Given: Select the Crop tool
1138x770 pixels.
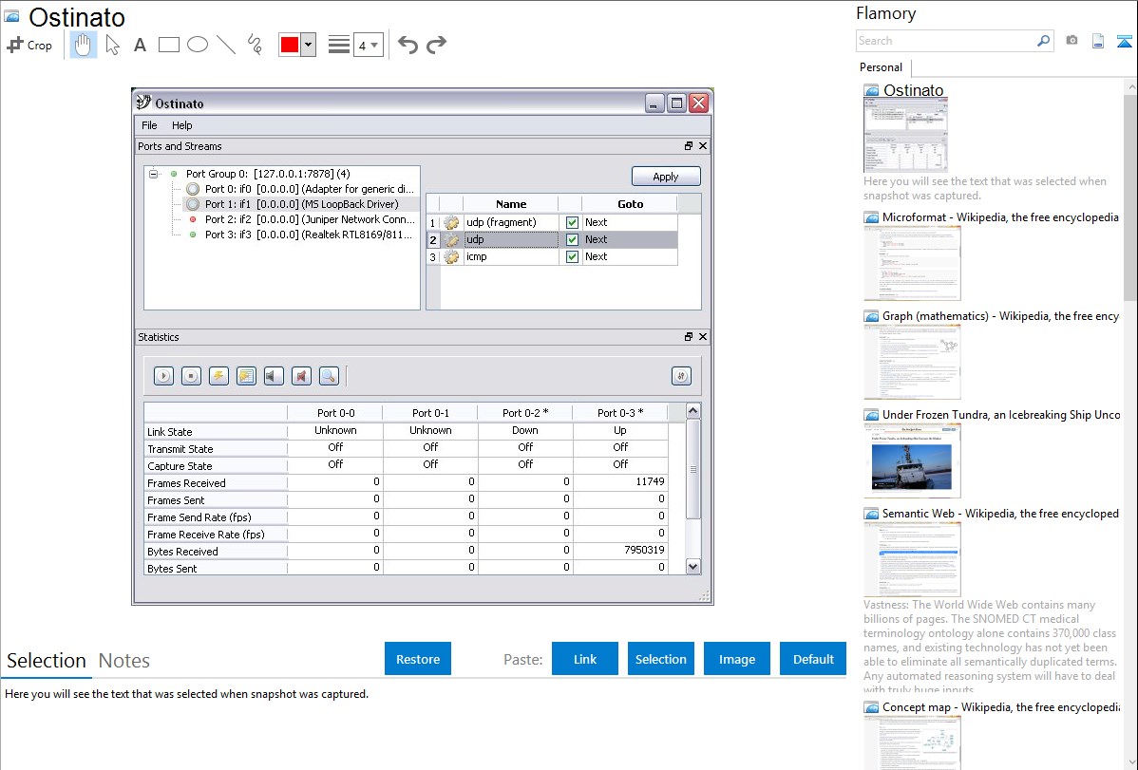Looking at the screenshot, I should [x=29, y=45].
